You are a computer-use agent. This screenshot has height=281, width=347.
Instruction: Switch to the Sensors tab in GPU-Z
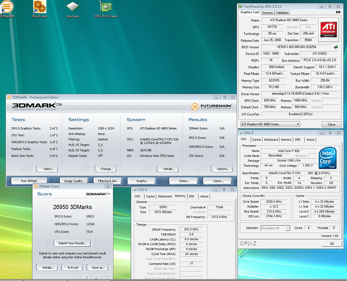(267, 13)
